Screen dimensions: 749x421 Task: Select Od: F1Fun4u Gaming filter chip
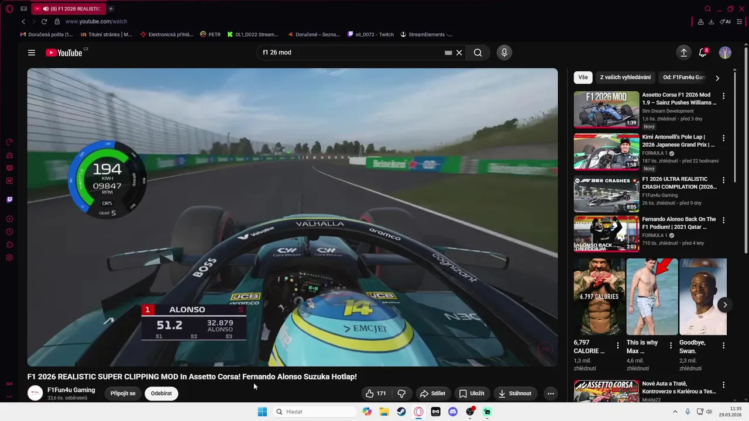coord(684,77)
